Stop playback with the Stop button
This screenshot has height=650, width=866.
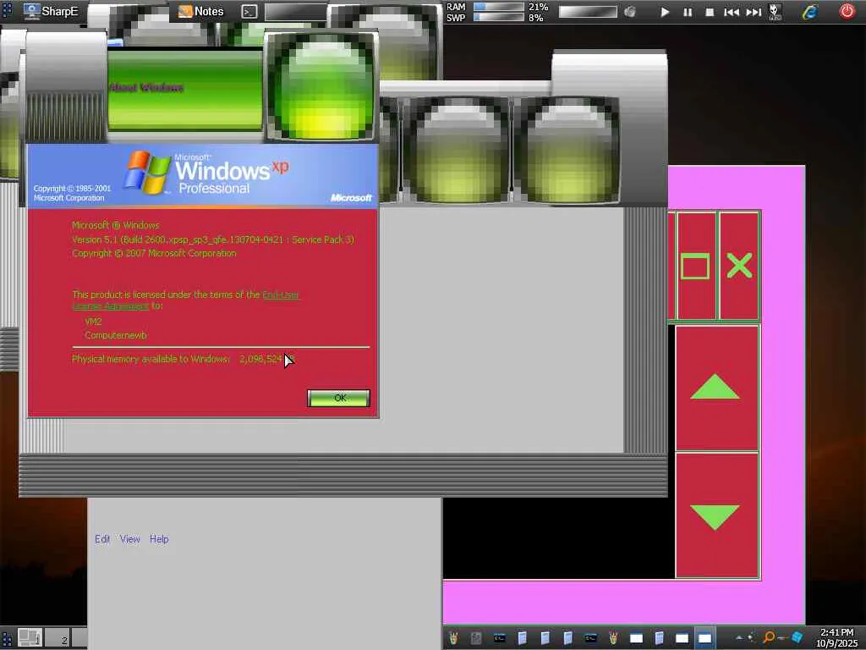coord(710,12)
